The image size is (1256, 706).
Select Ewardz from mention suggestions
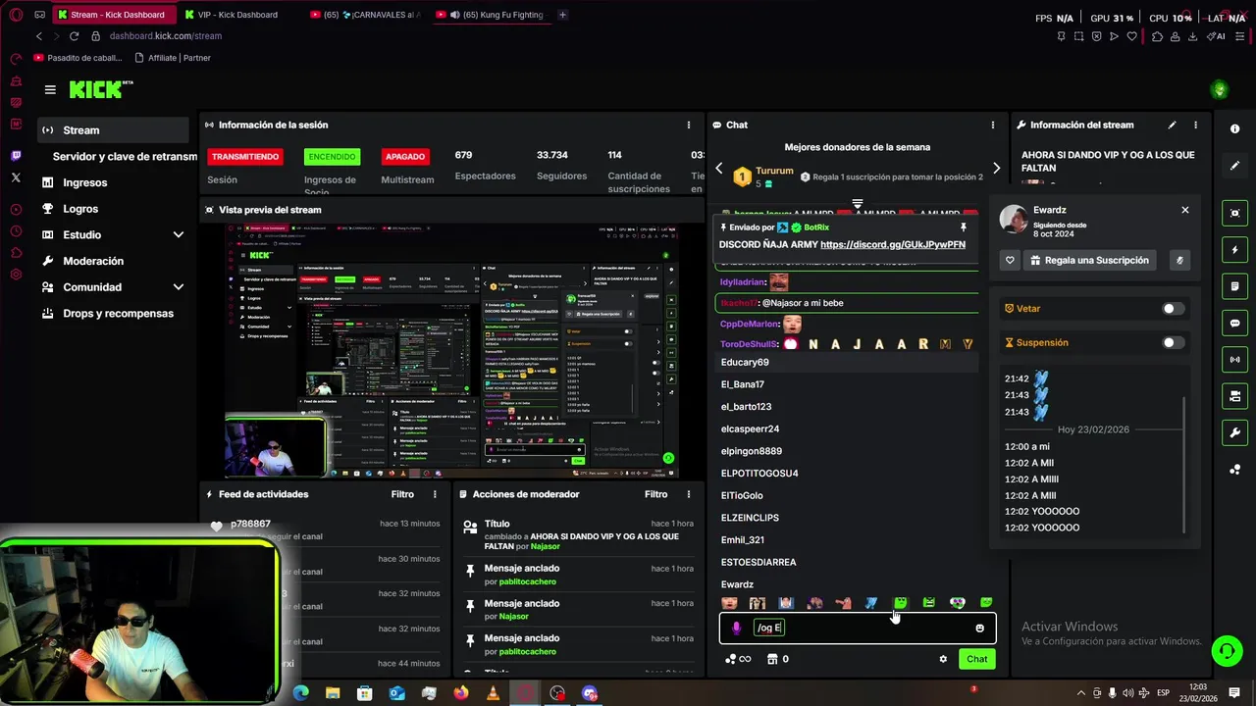(737, 584)
